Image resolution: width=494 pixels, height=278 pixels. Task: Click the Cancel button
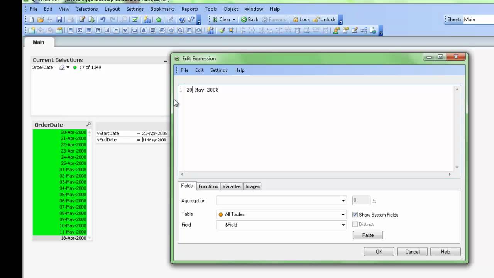click(x=412, y=252)
